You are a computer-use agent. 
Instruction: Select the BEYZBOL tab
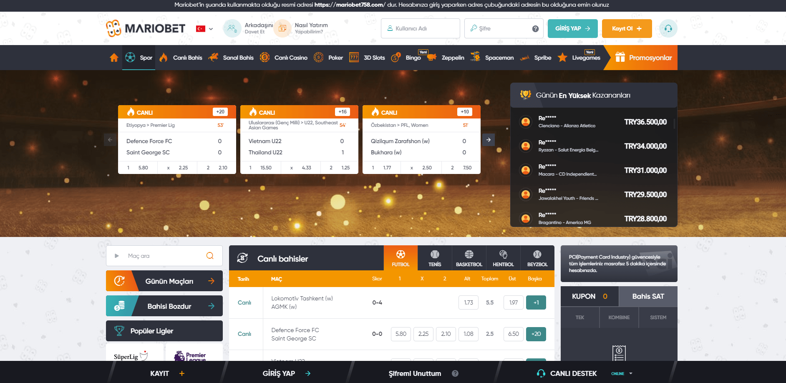[x=537, y=258]
